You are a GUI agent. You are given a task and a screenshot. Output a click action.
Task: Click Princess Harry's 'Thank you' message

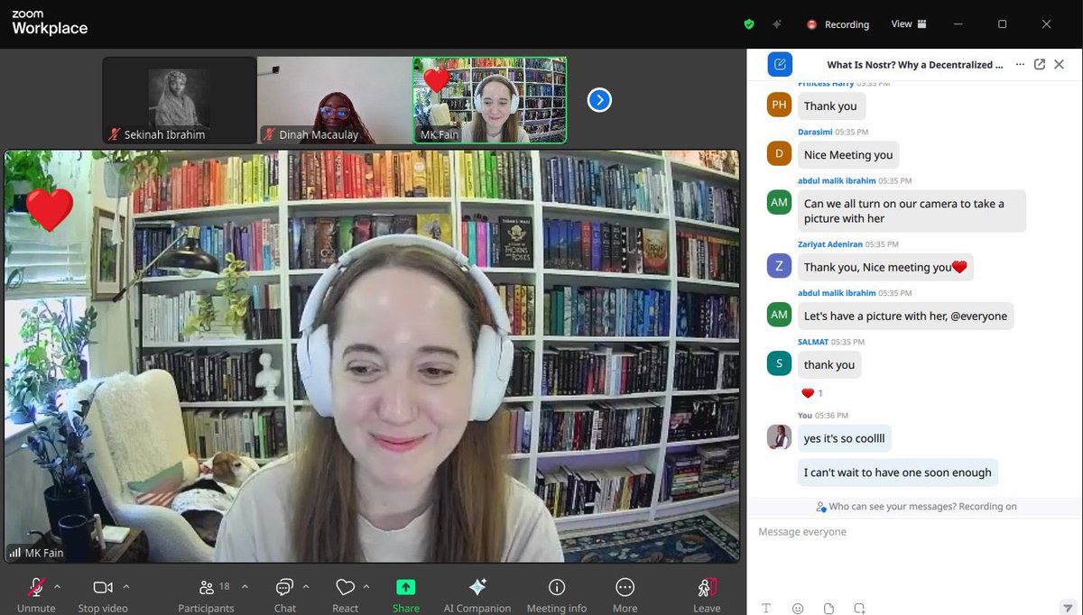(x=830, y=106)
